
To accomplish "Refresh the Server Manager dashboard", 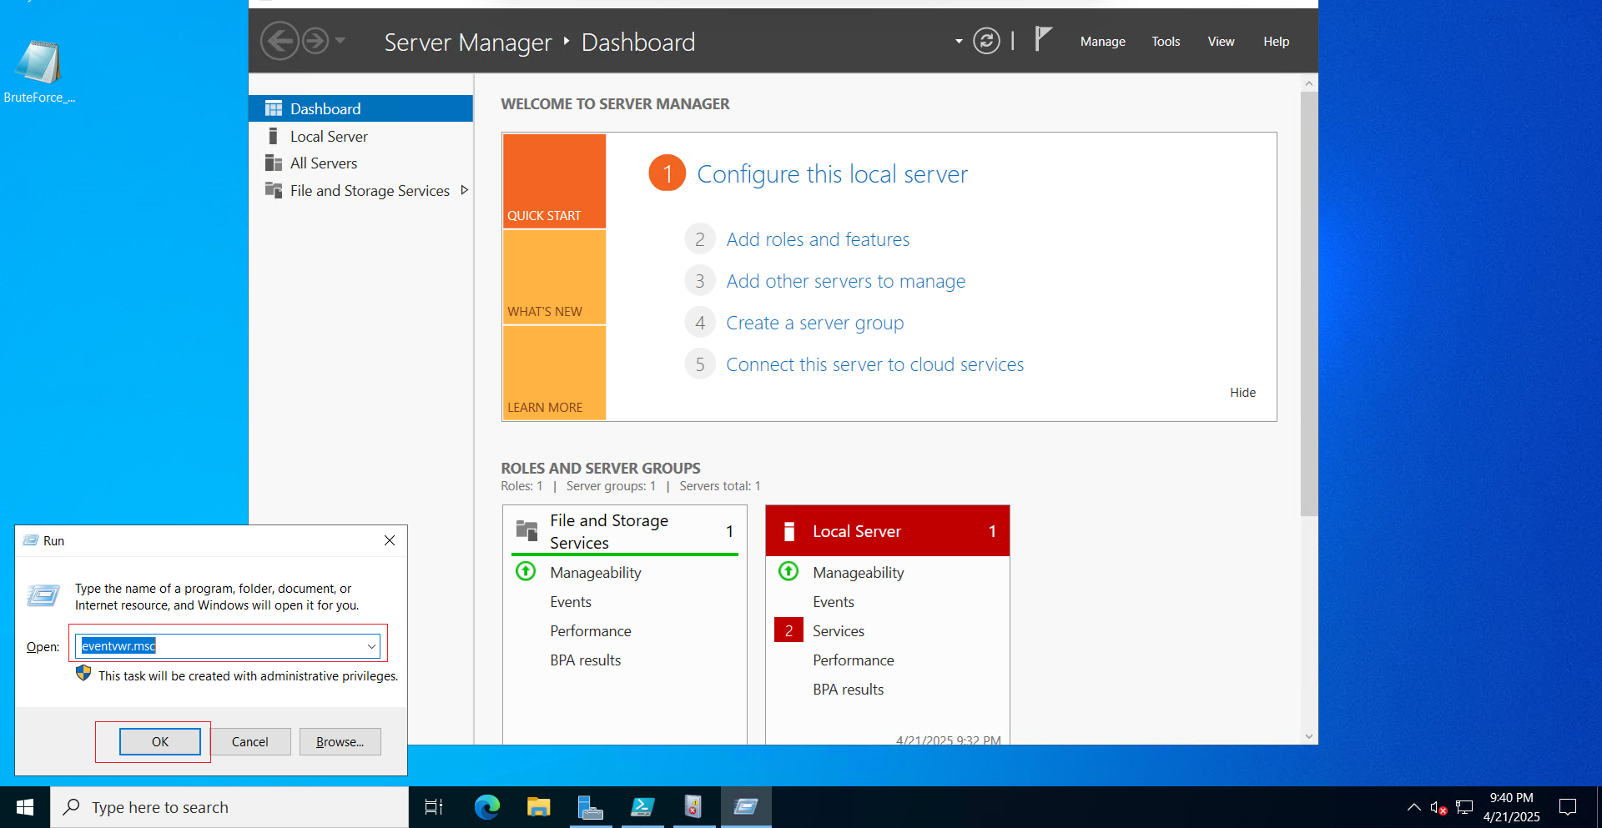I will pos(986,41).
